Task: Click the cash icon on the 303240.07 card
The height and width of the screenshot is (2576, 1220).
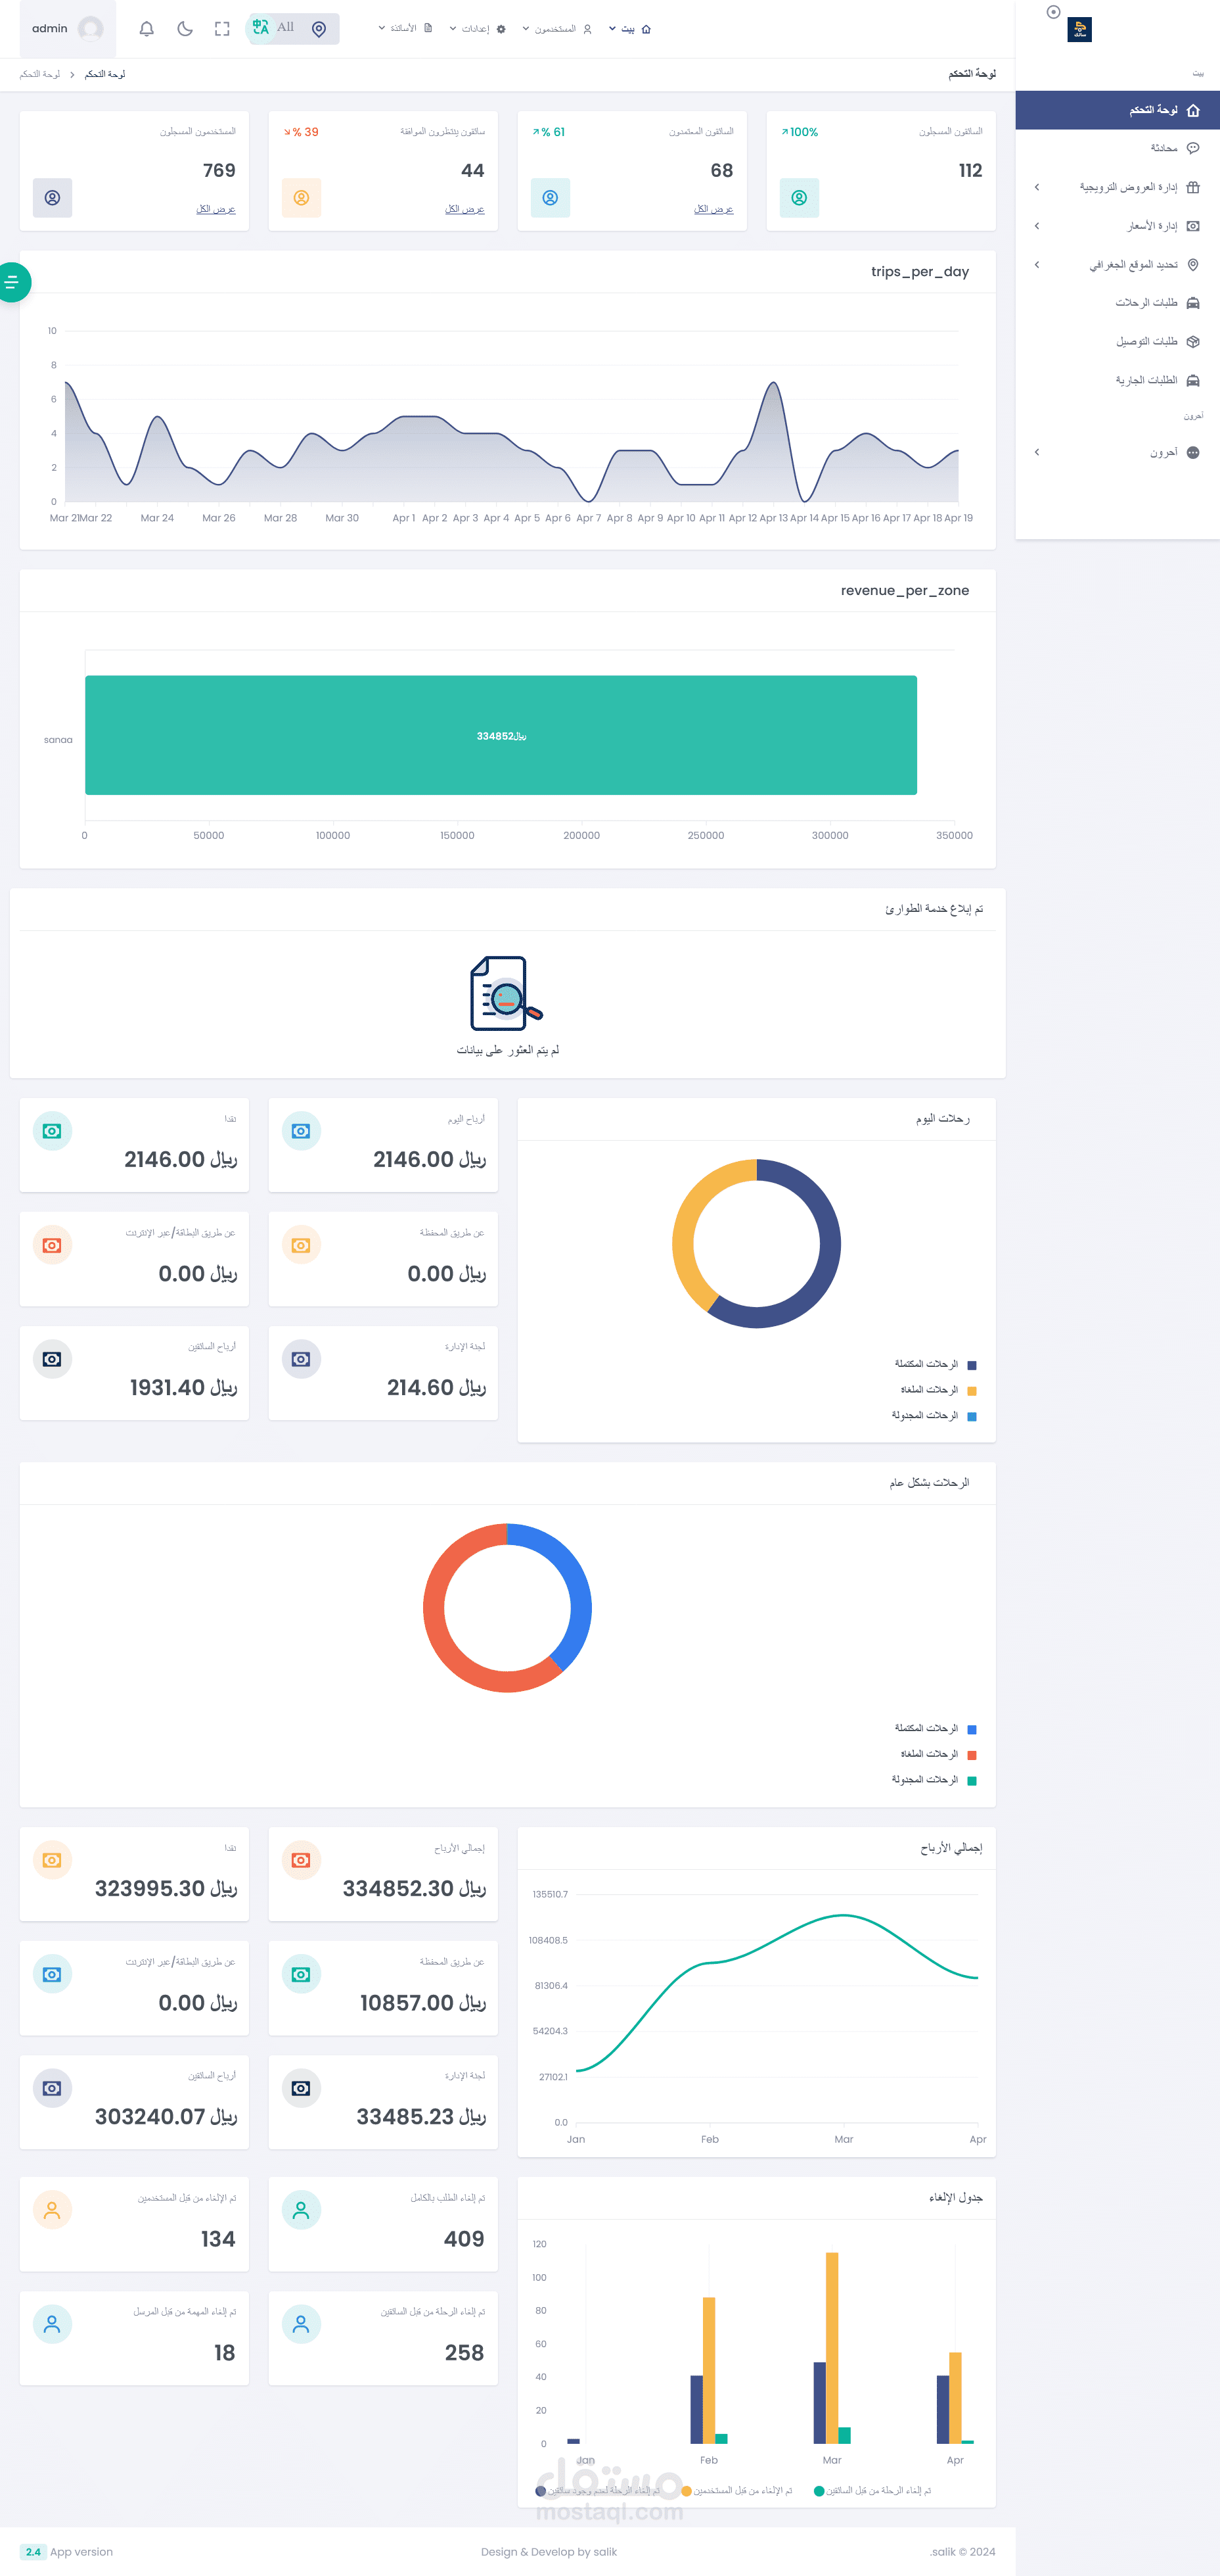Action: tap(52, 2088)
